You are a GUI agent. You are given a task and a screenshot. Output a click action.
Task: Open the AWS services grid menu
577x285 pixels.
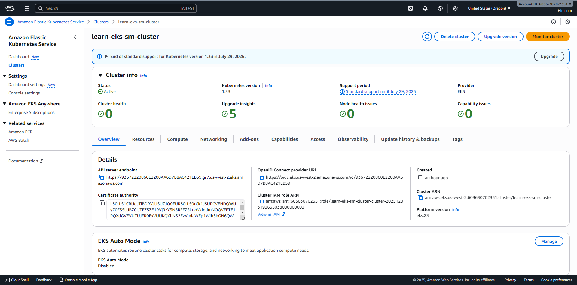[x=27, y=8]
